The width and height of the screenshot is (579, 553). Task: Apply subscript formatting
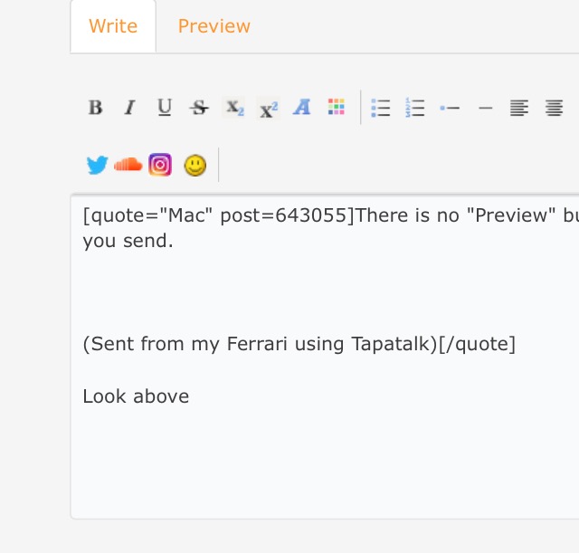coord(234,109)
